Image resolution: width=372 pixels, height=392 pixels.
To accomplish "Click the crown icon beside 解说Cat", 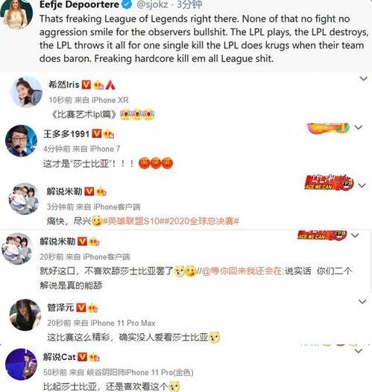I will 94,357.
